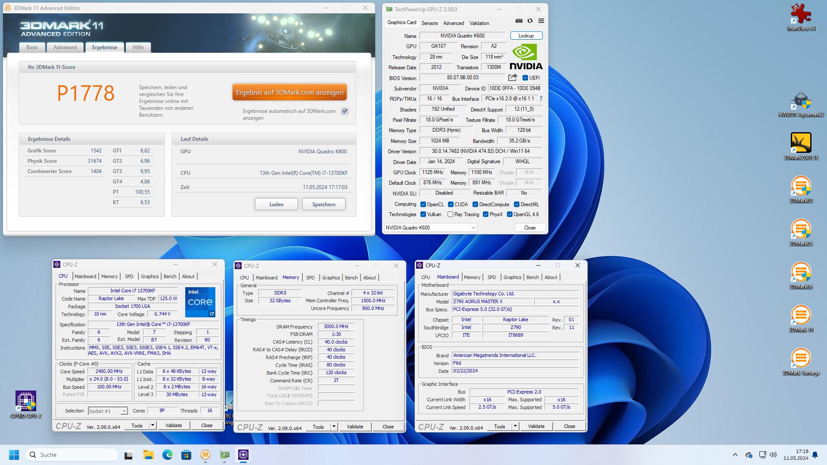Open Validation tab in GPU-Z
The height and width of the screenshot is (465, 827).
(479, 23)
